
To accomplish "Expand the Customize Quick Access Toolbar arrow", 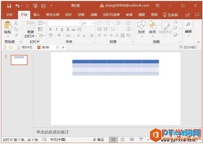I will 51,6.
